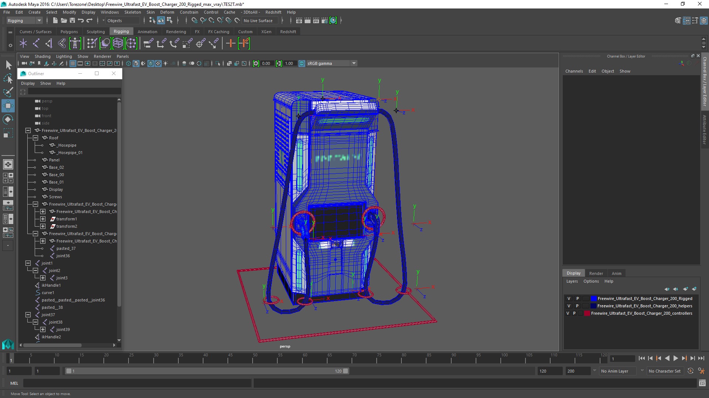This screenshot has height=398, width=709.
Task: Expand the joint3 node in Outliner
Action: [43, 278]
